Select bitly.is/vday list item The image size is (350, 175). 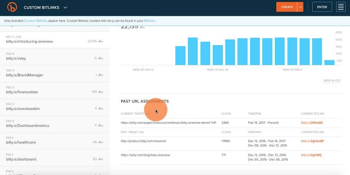[55, 57]
